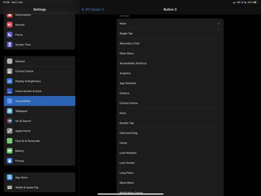Open the Control Centre icon
Image resolution: width=261 pixels, height=196 pixels.
tap(9, 71)
